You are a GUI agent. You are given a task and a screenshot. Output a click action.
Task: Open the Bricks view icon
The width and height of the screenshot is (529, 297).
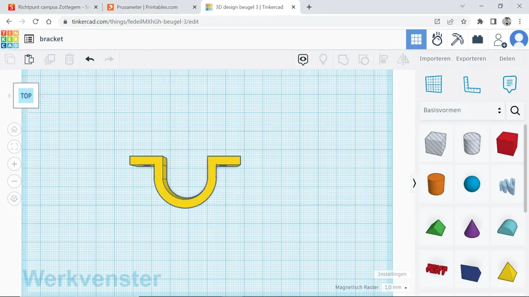pos(477,40)
